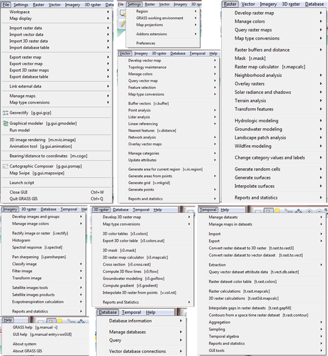Select Raster map calculator [r.mapcalc]
This screenshot has width=328, height=356.
(271, 66)
